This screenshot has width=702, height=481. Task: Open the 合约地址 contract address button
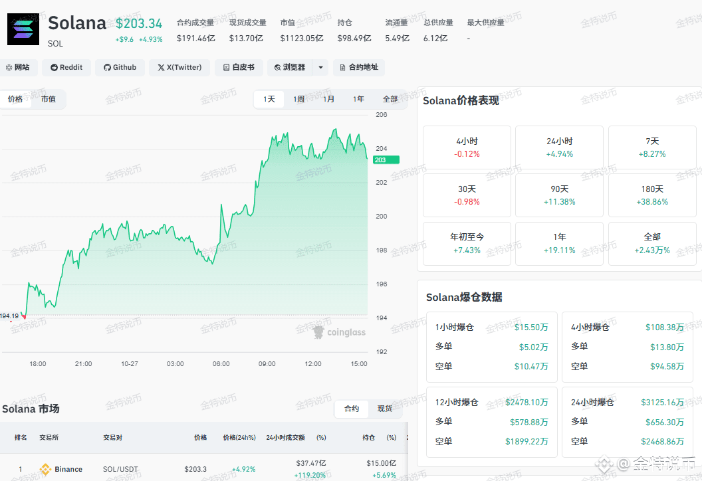click(x=358, y=68)
